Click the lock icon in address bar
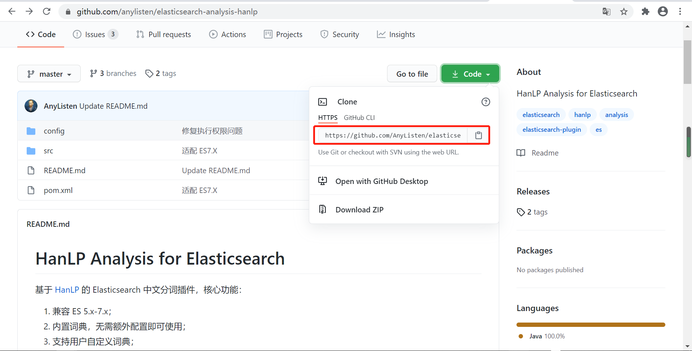 (x=68, y=12)
